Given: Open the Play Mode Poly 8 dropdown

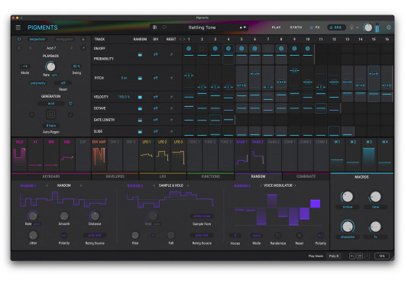Looking at the screenshot, I should (x=334, y=256).
